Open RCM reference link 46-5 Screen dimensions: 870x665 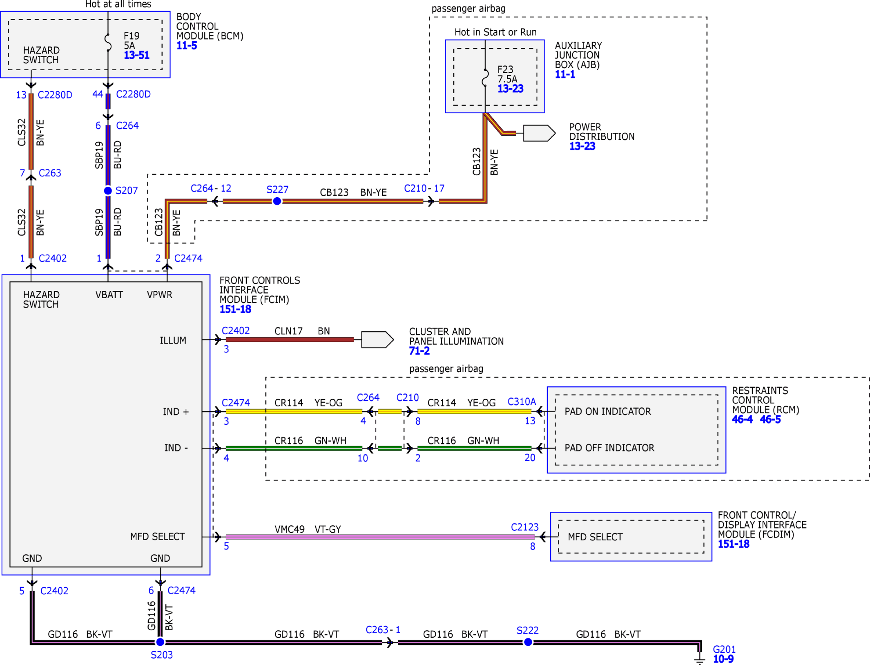pyautogui.click(x=770, y=420)
